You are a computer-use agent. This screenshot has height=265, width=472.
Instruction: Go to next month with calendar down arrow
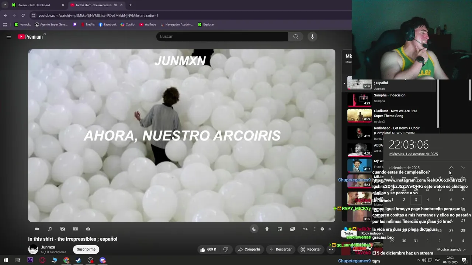(463, 168)
